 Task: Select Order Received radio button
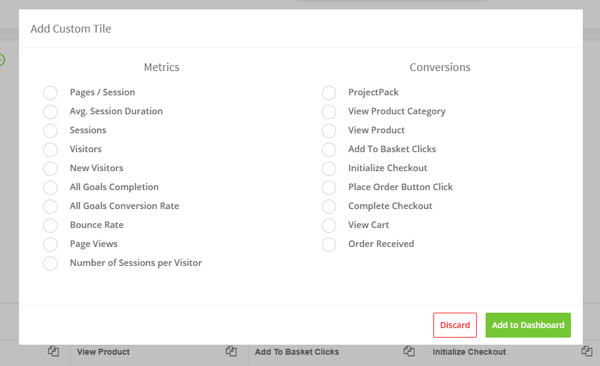(329, 245)
